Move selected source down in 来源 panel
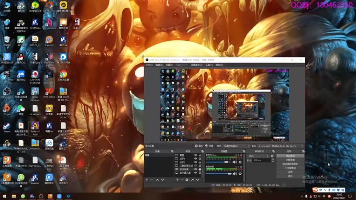This screenshot has height=200, width=356. [x=198, y=180]
